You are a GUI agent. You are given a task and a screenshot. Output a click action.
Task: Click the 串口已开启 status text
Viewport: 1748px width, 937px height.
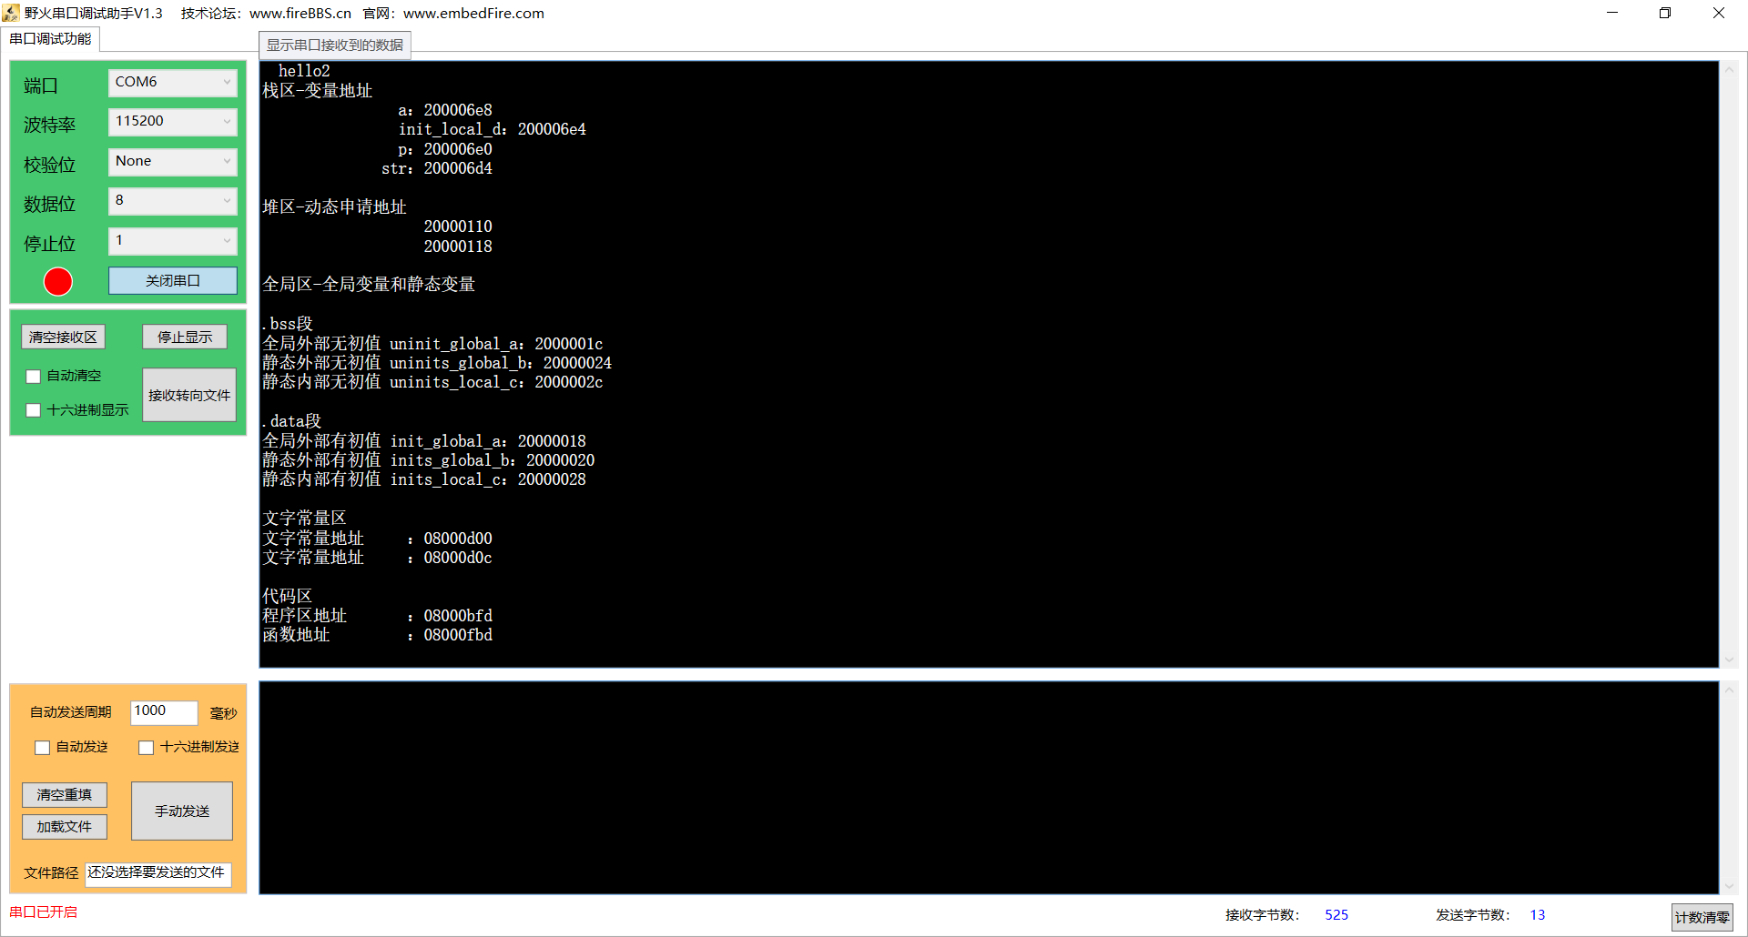pyautogui.click(x=44, y=912)
